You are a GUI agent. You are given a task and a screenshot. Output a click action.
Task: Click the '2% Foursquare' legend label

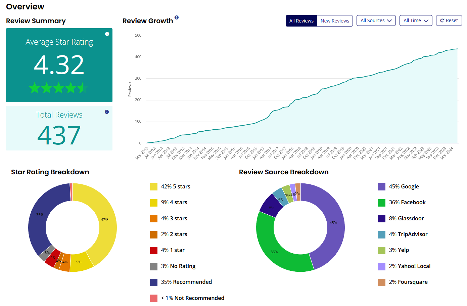(x=408, y=282)
